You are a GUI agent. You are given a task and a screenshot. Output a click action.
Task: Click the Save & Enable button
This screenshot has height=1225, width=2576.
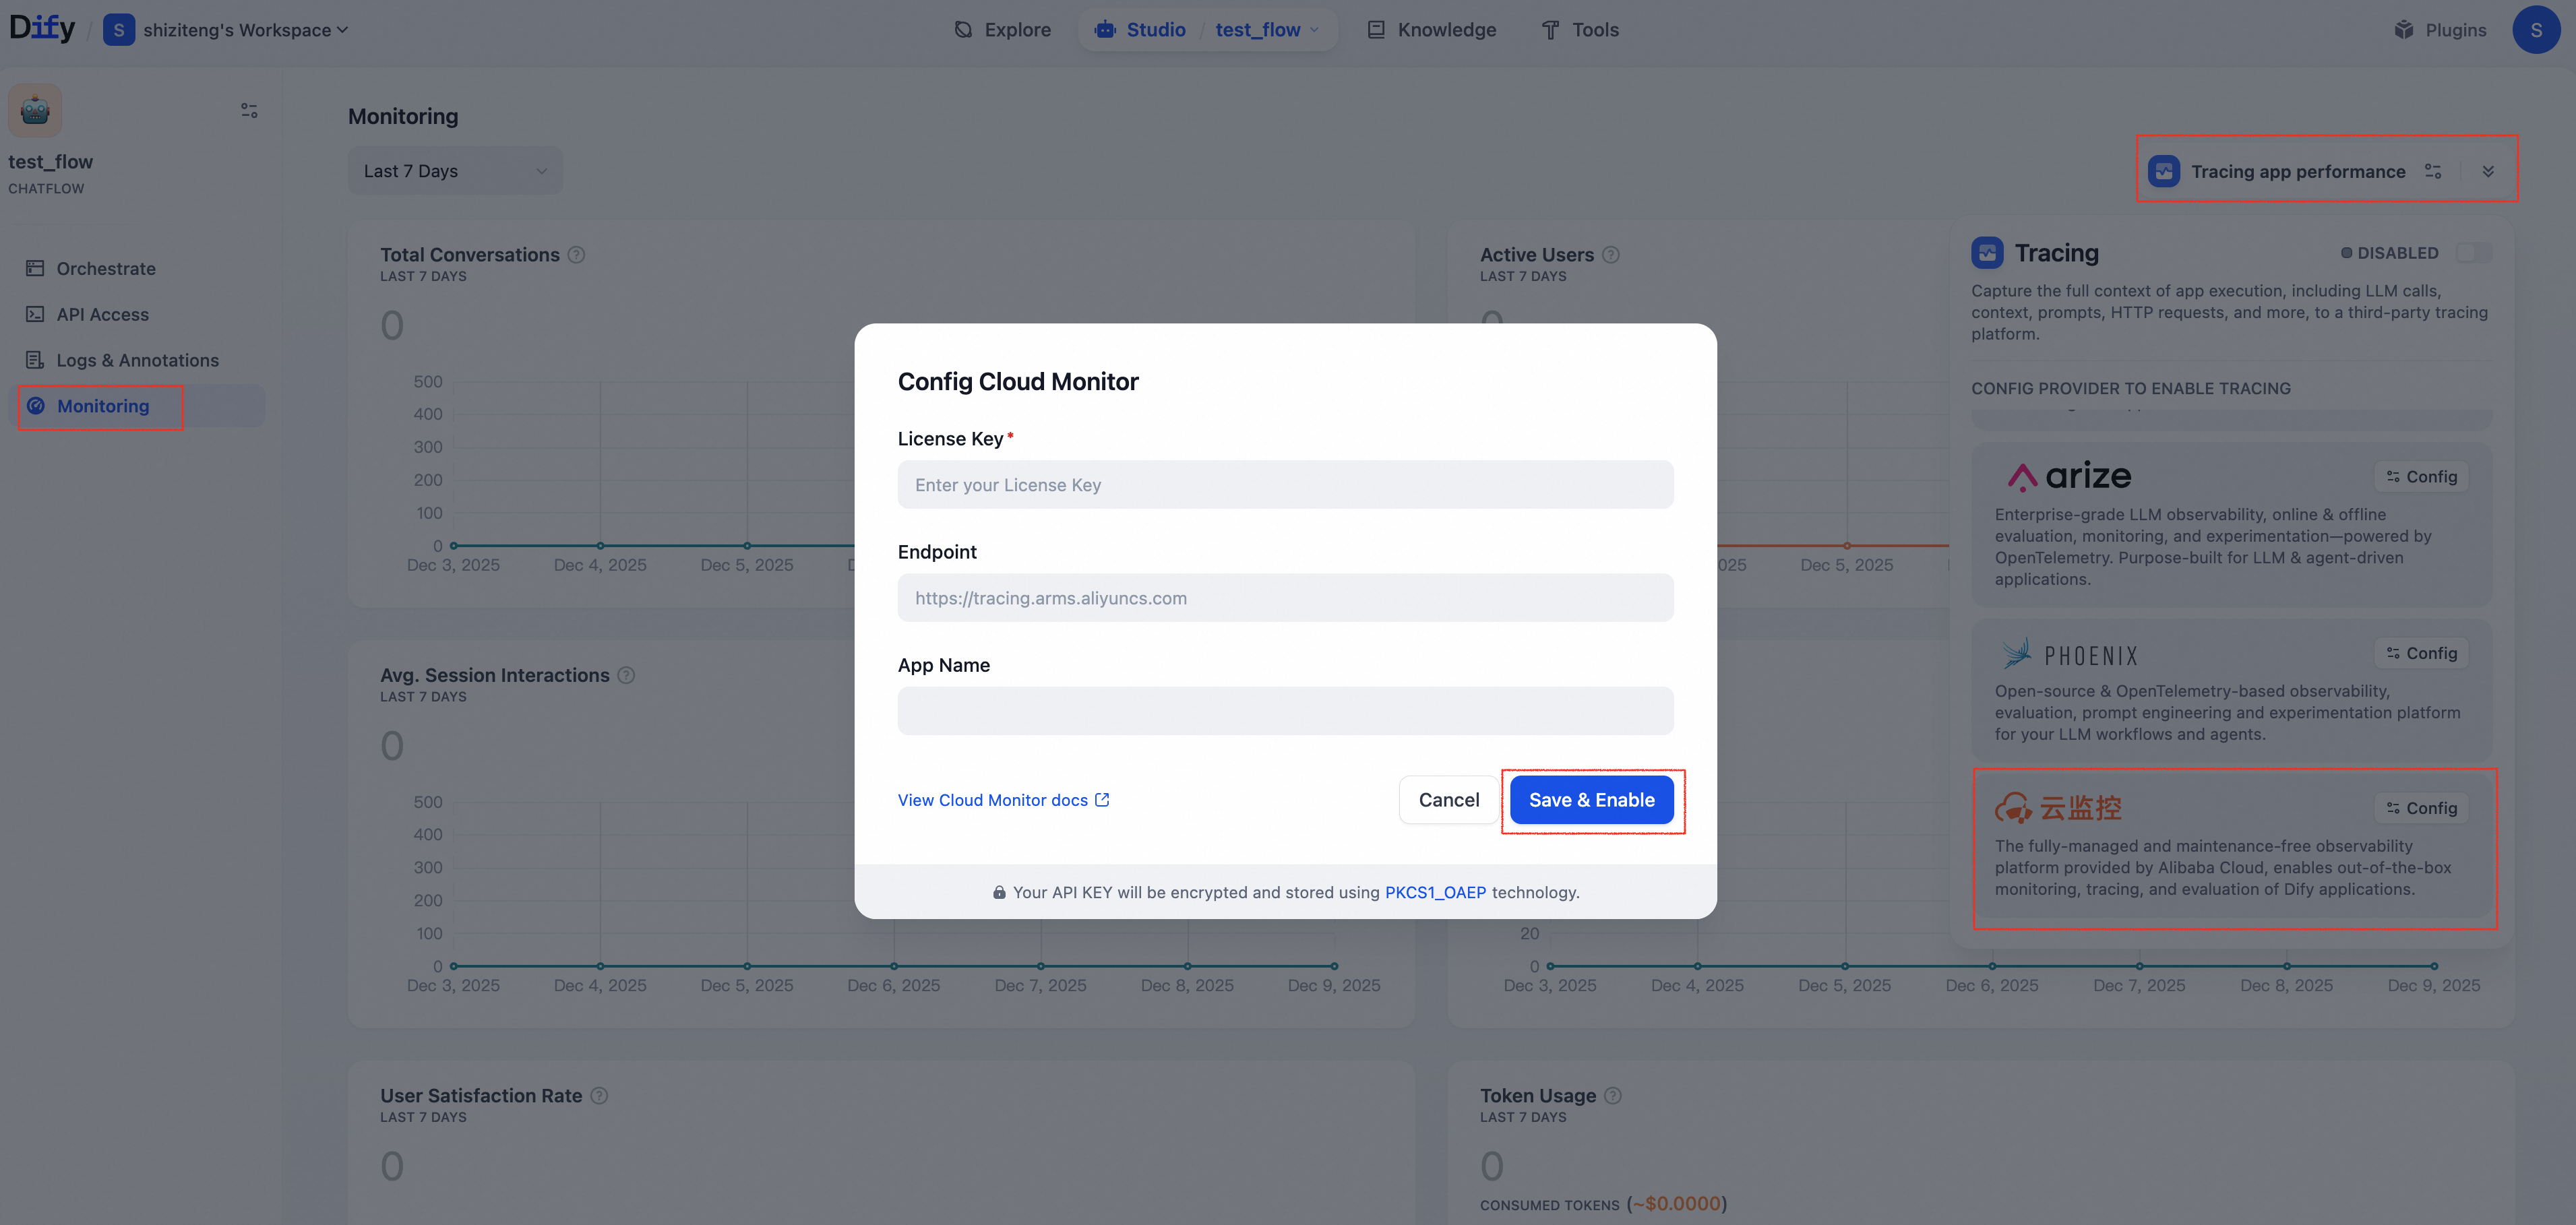point(1592,799)
